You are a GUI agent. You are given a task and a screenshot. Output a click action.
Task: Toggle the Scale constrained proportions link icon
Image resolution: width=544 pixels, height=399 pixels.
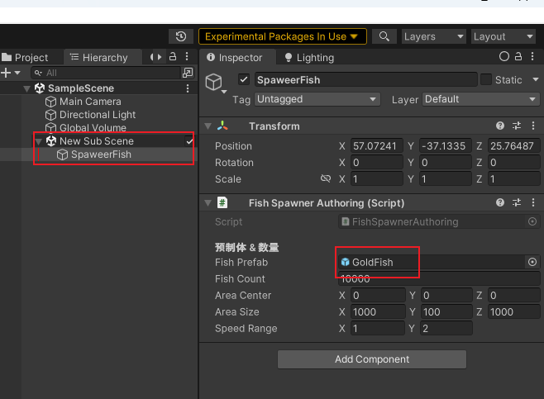click(x=326, y=178)
